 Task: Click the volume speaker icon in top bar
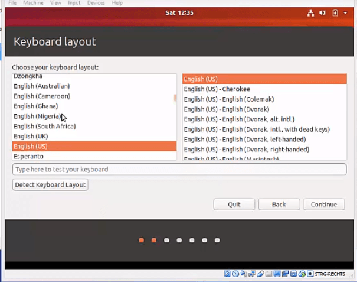(x=323, y=13)
